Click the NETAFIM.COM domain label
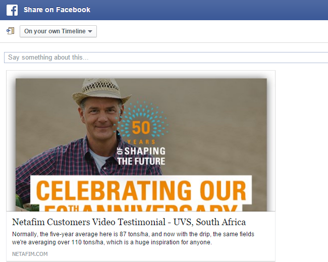Screen dimensions: 328x262 (30, 254)
